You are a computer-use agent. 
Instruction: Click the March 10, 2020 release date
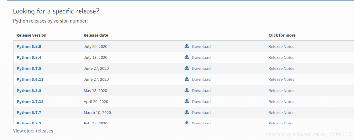[x=97, y=112]
